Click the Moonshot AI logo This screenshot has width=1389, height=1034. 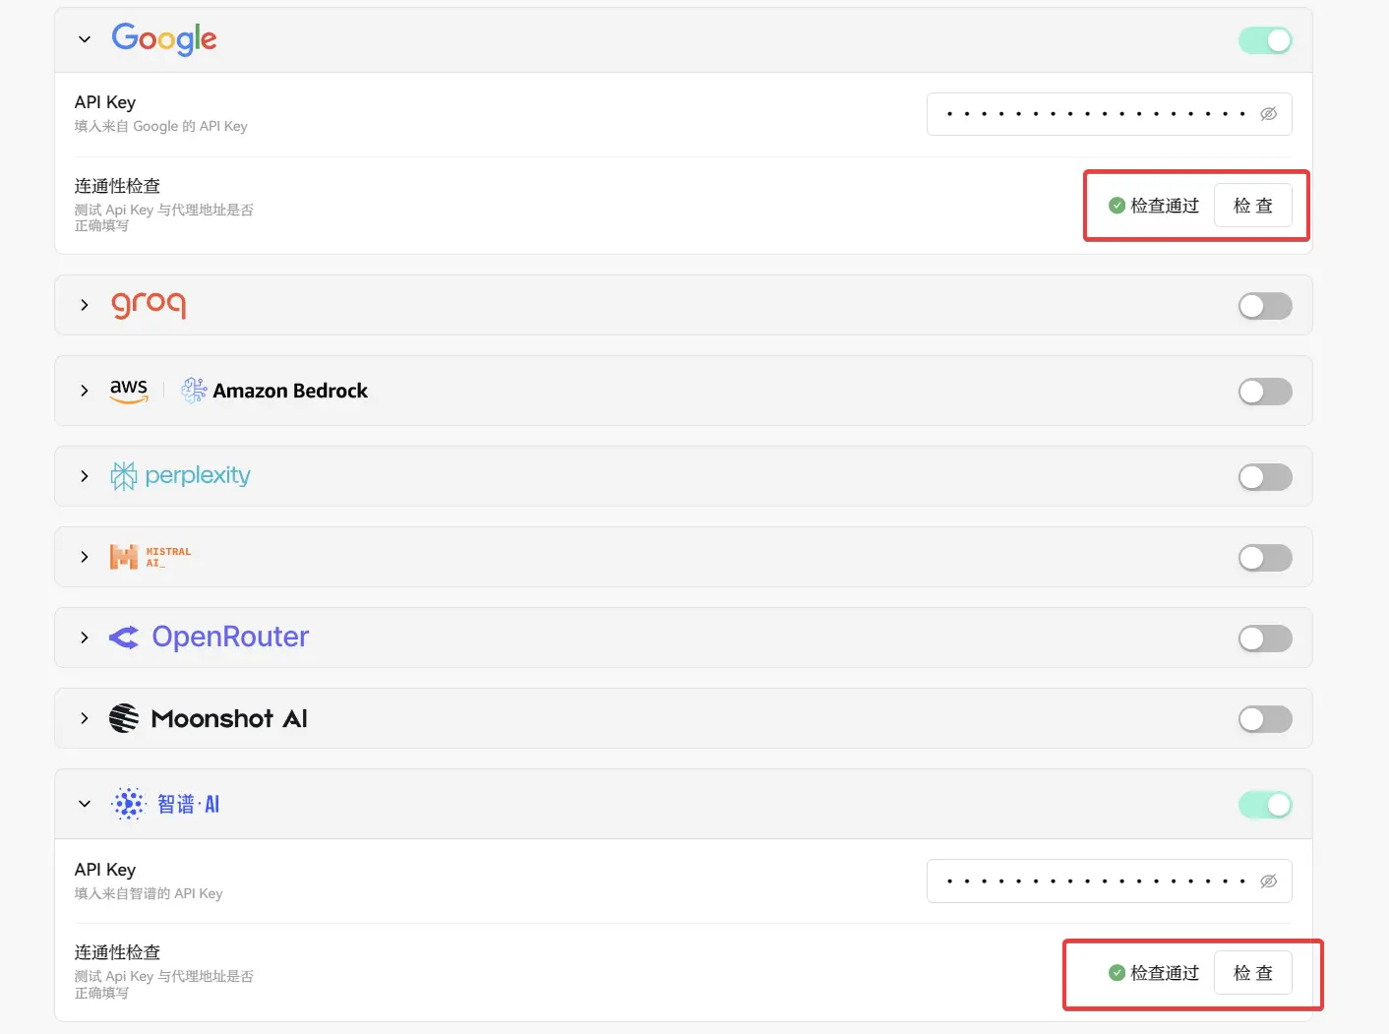[x=209, y=718]
